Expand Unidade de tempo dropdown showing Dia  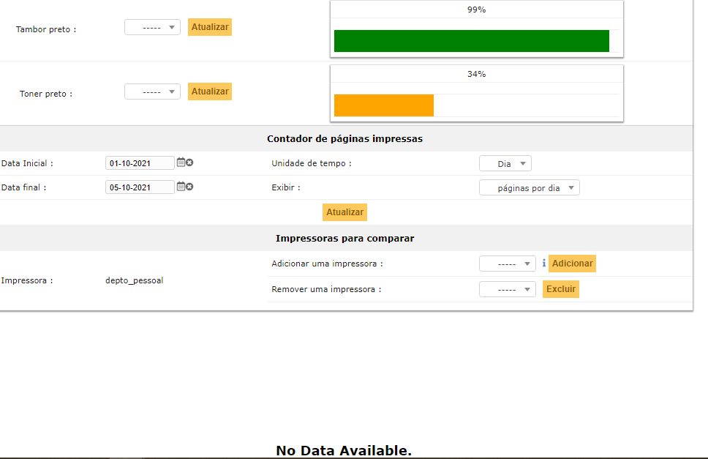(x=505, y=163)
